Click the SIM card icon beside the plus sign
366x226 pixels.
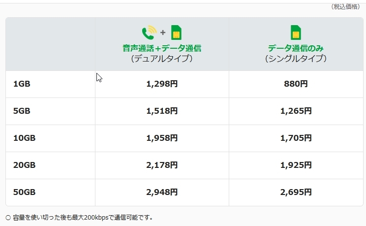[176, 32]
